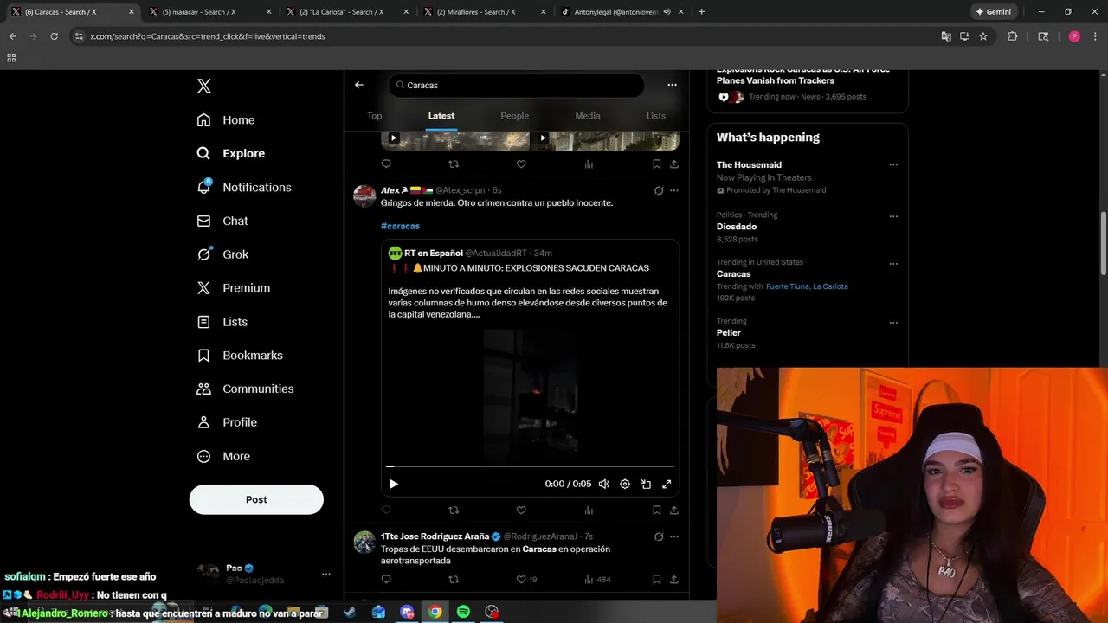Open Notifications in the sidebar

point(244,187)
